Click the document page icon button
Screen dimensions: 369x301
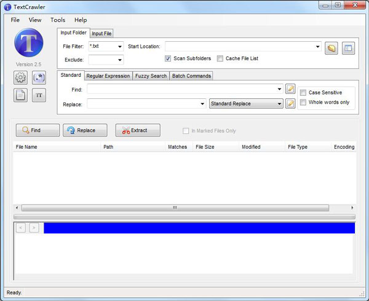tap(20, 95)
